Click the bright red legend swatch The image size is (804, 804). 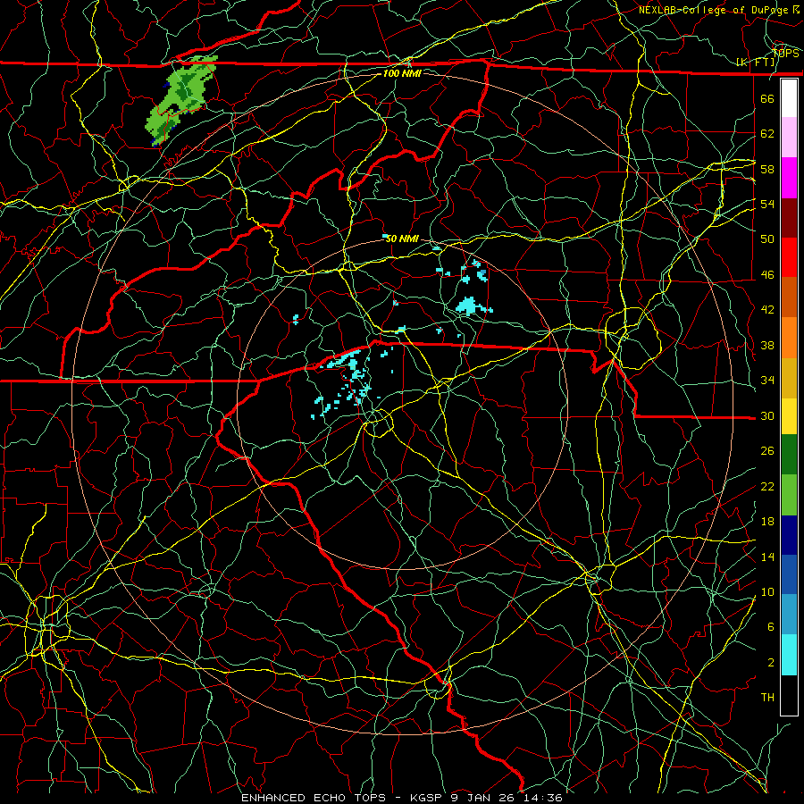(x=789, y=257)
